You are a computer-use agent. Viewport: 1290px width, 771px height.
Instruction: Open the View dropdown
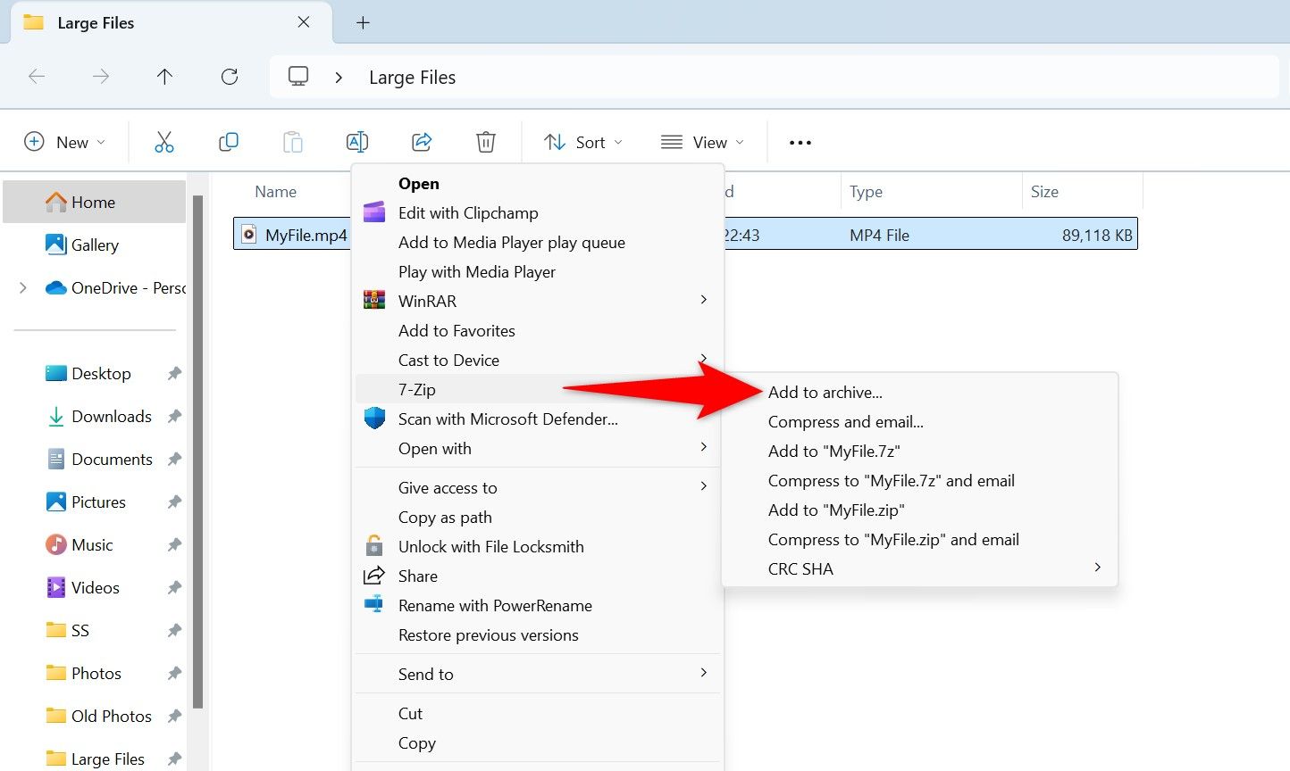coord(703,141)
